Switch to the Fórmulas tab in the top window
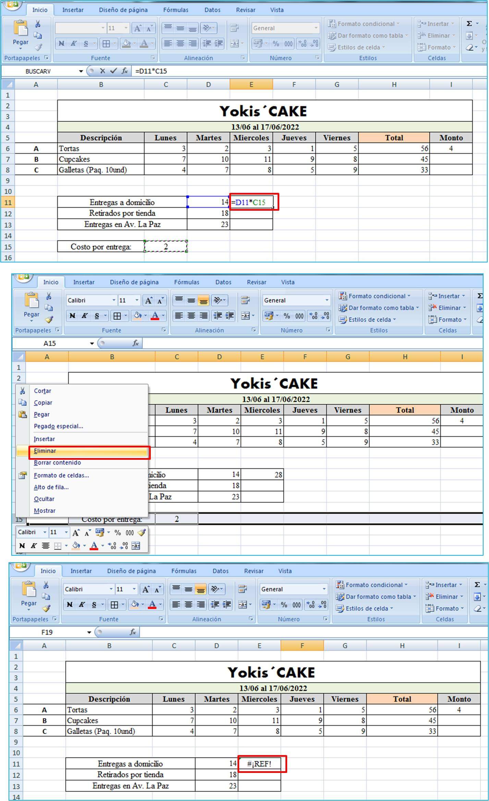Viewport: 489px width, 801px height. click(x=176, y=10)
